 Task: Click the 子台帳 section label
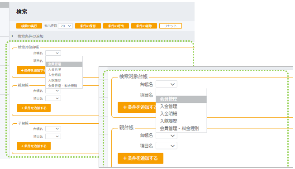[23, 123]
